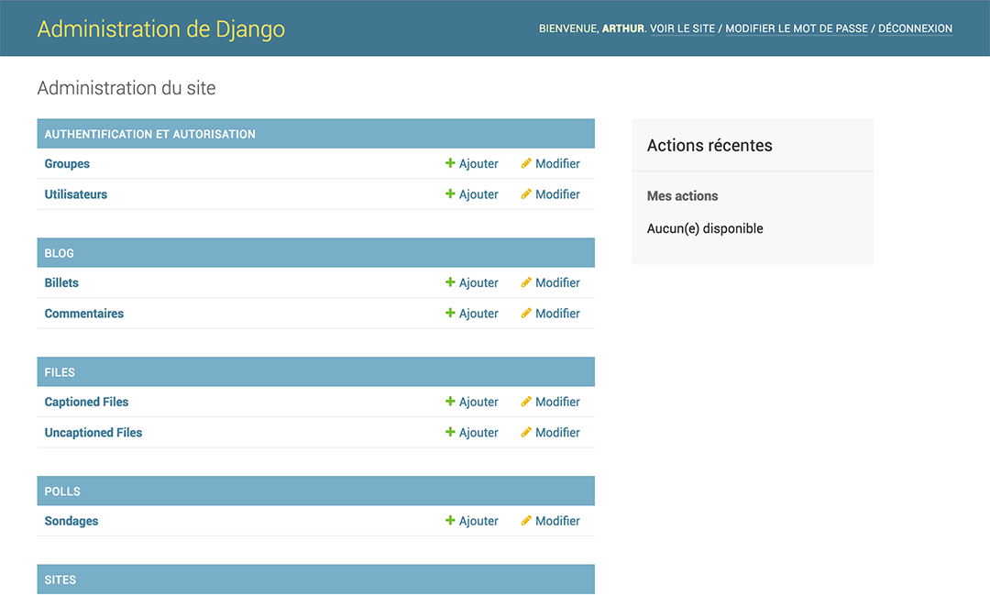This screenshot has height=596, width=990.
Task: Open the Commentaires list
Action: pyautogui.click(x=84, y=314)
